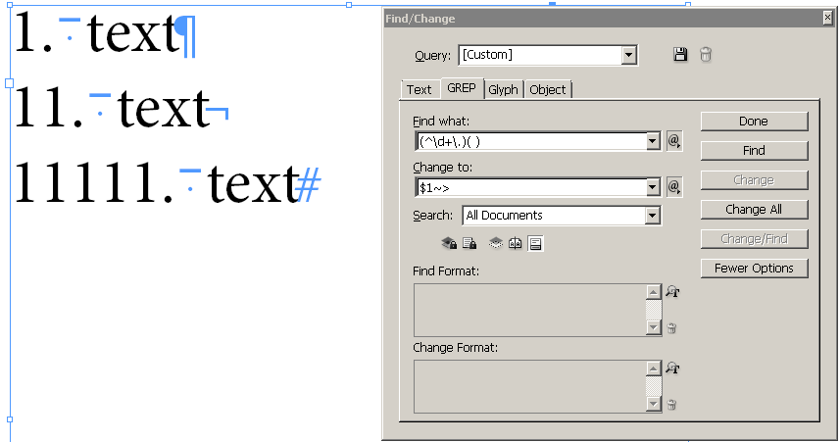Click into the Find what input field
The height and width of the screenshot is (442, 840).
(x=531, y=141)
